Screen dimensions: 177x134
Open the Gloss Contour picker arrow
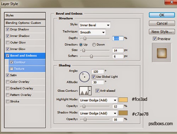[90, 91]
